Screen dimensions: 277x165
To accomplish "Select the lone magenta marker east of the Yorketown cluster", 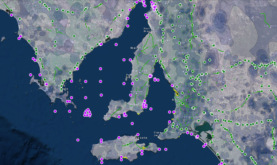I will (151, 109).
